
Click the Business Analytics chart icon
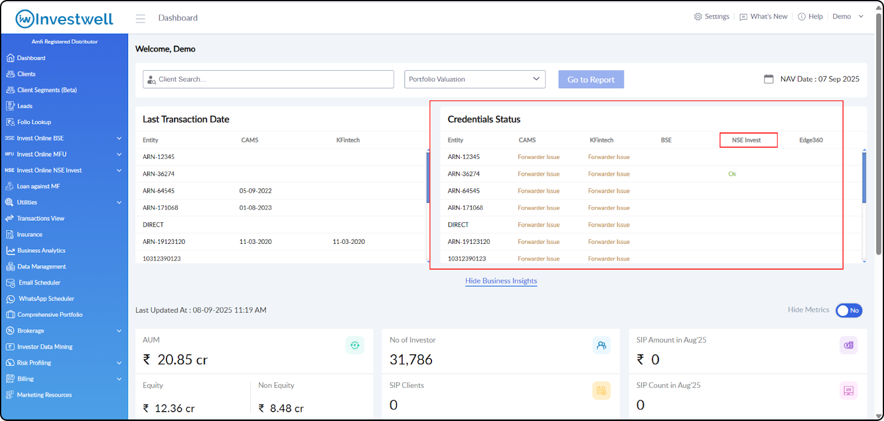pos(10,251)
